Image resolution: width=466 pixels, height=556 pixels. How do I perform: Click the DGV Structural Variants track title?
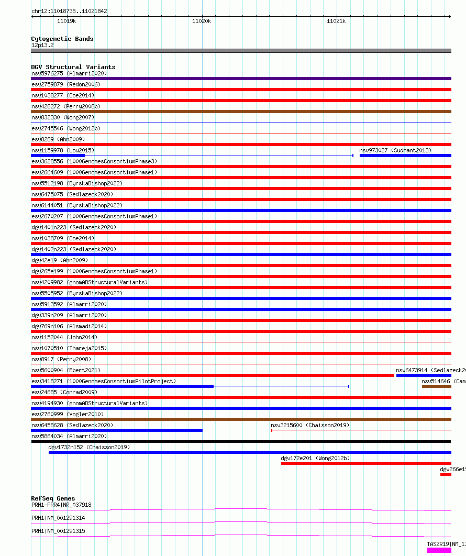(73, 67)
